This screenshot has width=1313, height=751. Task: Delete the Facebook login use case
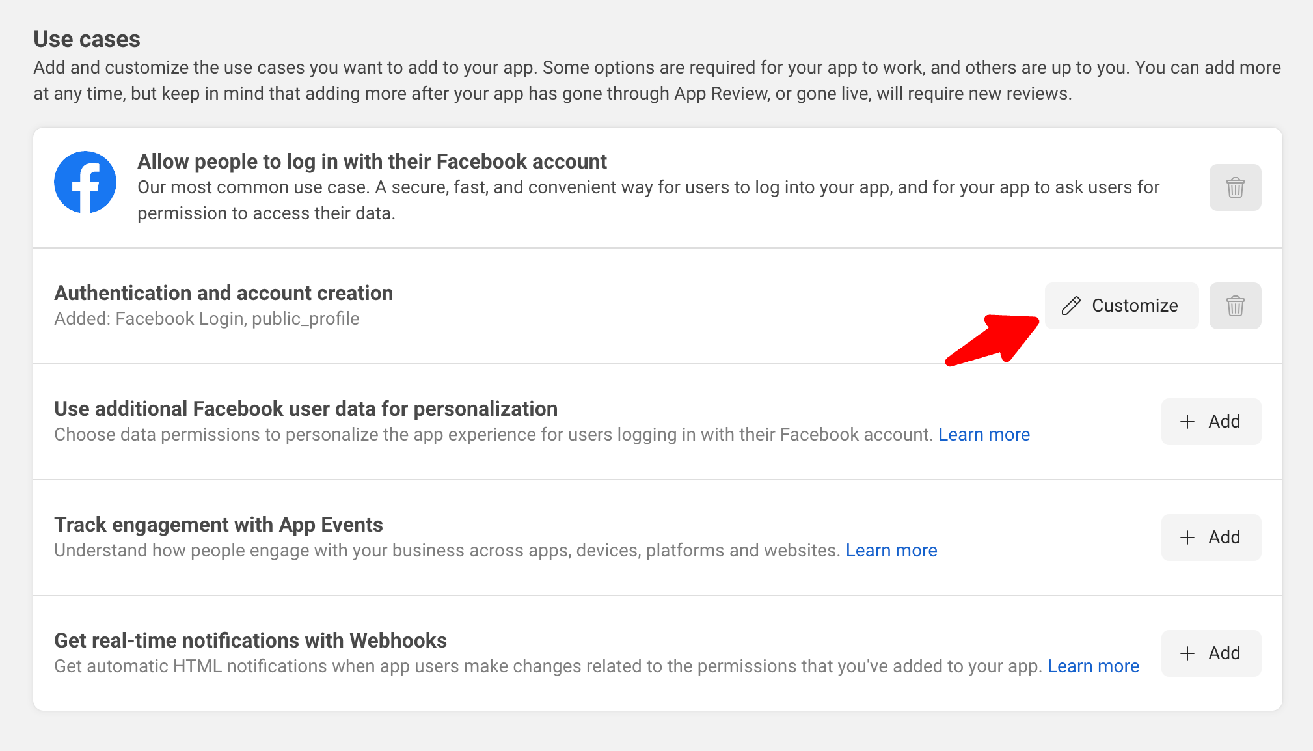(x=1235, y=187)
